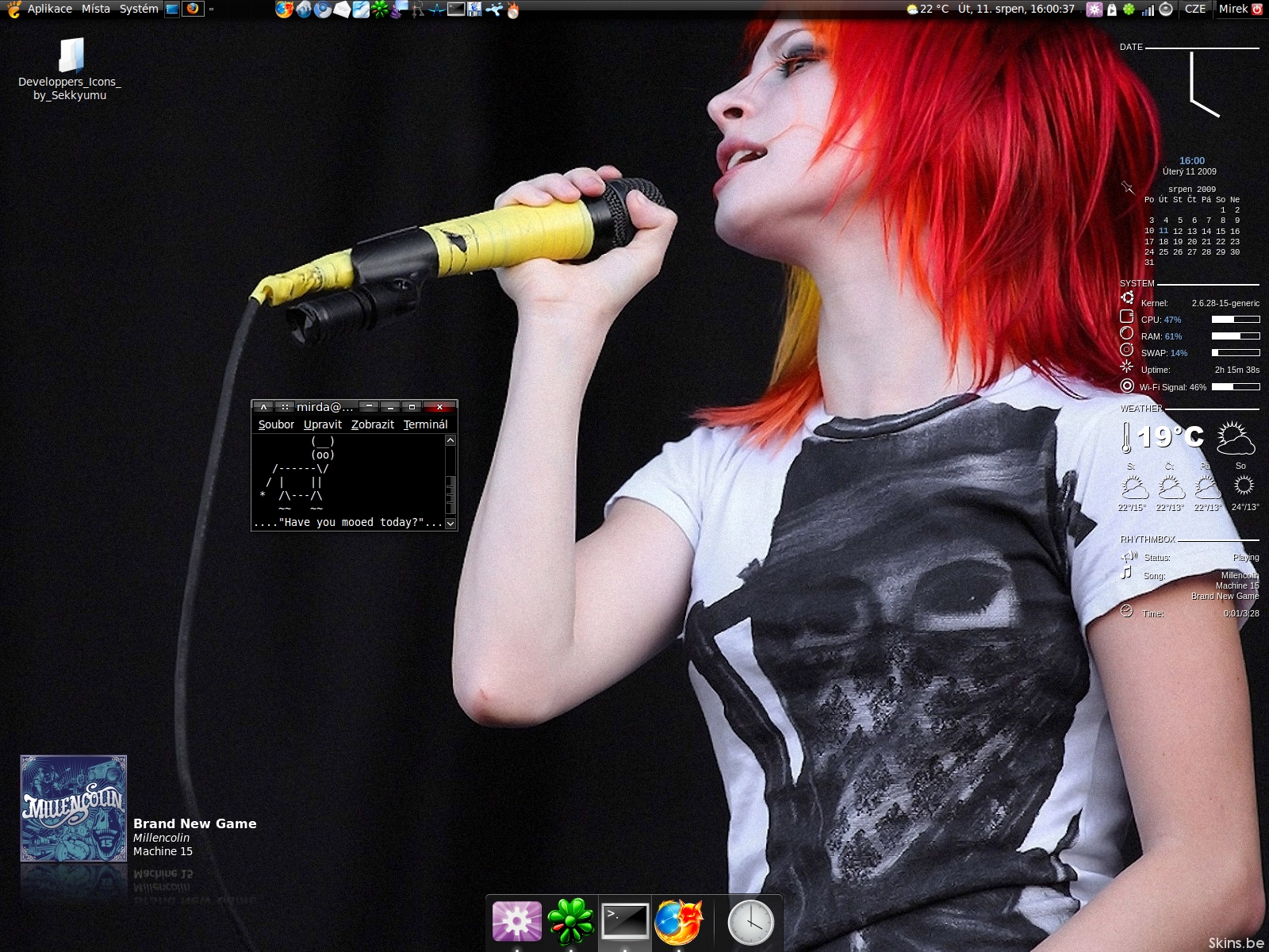1269x952 pixels.
Task: Open the 22 °C weather applet
Action: 928,10
